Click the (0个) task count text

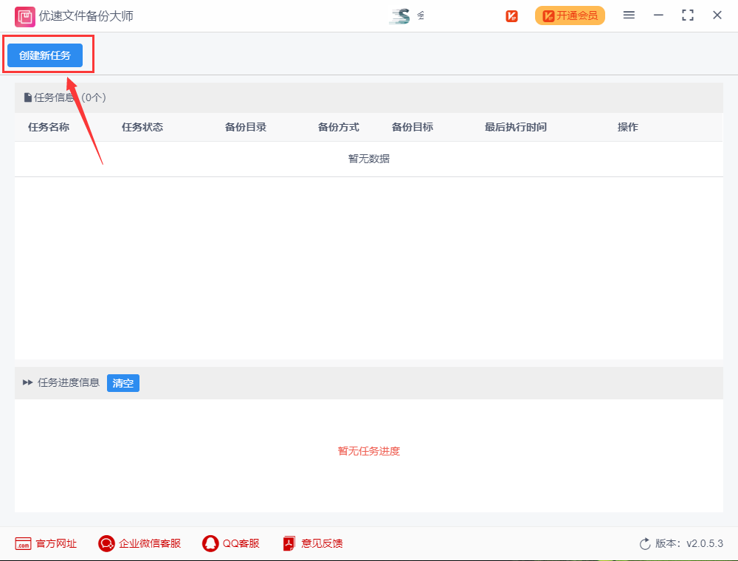pos(94,97)
